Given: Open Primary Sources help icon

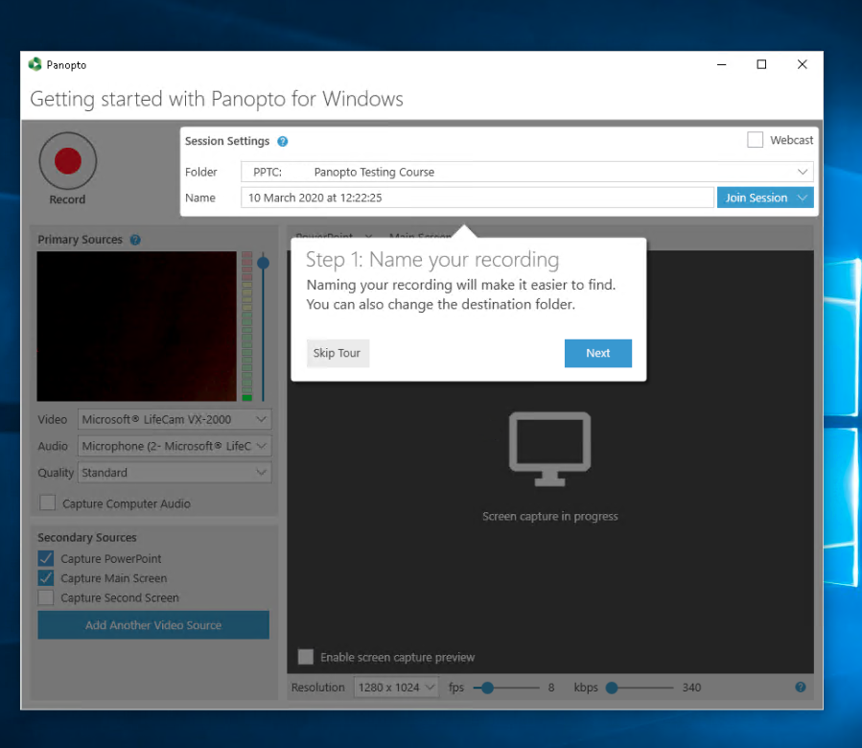Looking at the screenshot, I should pyautogui.click(x=135, y=240).
